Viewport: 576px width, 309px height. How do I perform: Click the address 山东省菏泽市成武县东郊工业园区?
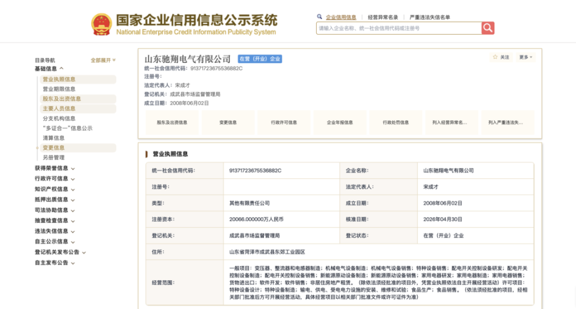(267, 252)
